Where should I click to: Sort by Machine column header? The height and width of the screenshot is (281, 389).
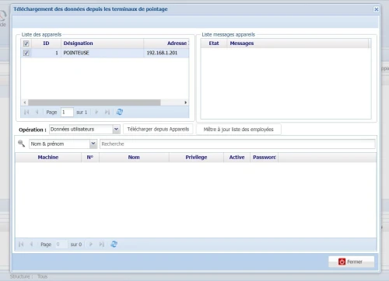[48, 158]
